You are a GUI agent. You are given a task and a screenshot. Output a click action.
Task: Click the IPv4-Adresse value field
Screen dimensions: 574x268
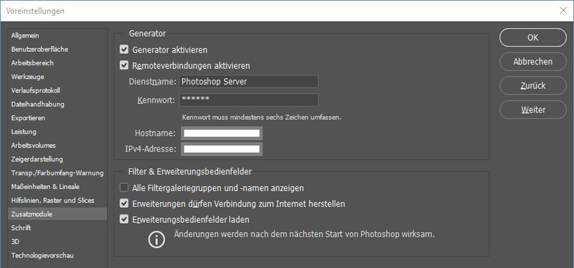[x=222, y=149]
